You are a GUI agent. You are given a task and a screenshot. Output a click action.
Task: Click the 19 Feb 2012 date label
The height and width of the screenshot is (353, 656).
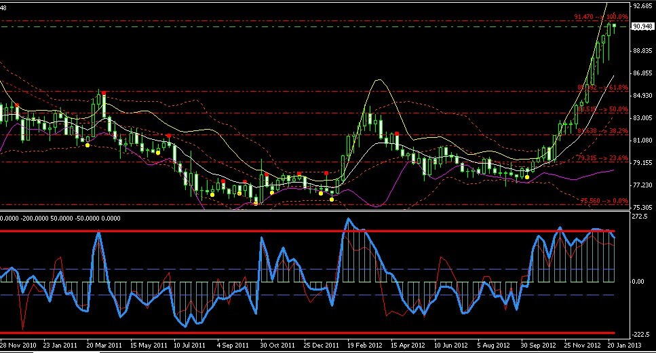365,346
